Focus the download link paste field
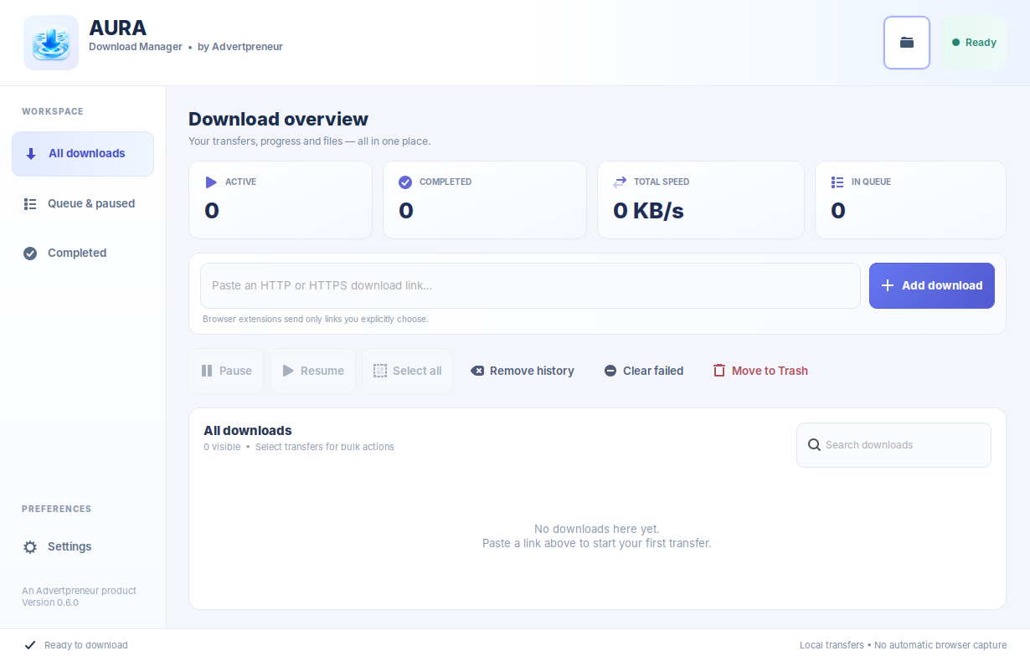The height and width of the screenshot is (661, 1030). tap(530, 286)
